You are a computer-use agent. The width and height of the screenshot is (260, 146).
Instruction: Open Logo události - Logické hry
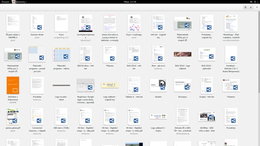click(110, 85)
